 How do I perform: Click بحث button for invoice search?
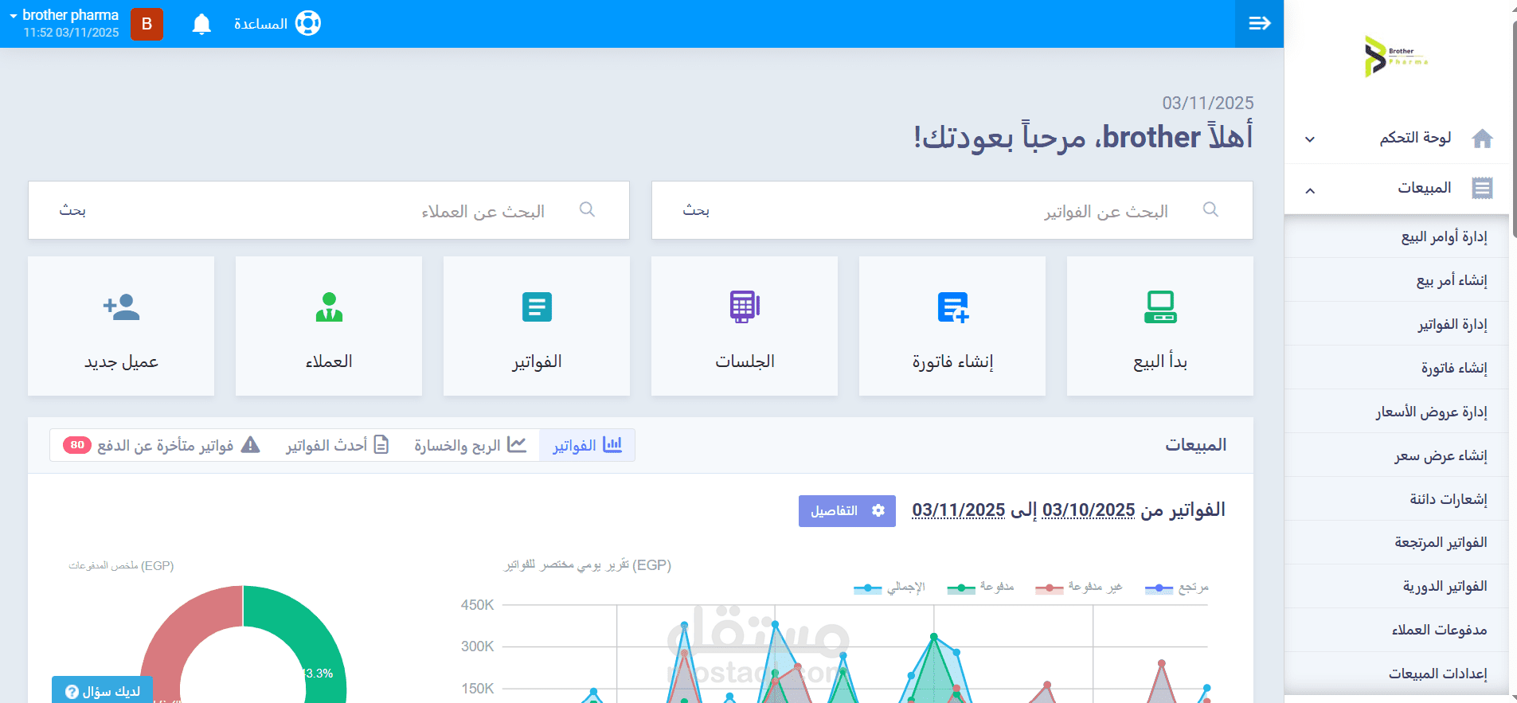point(696,210)
